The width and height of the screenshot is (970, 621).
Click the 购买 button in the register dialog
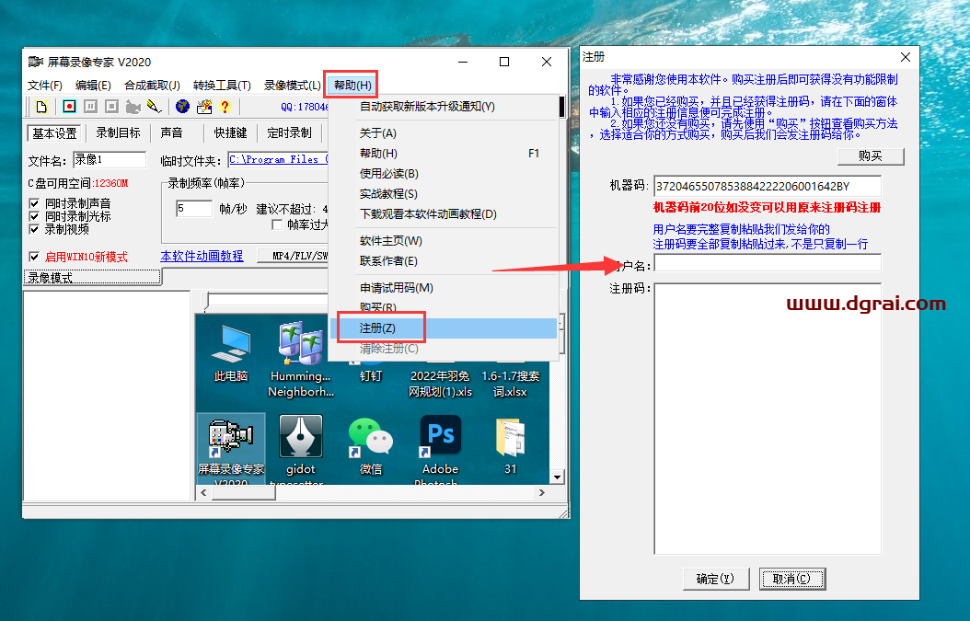[870, 156]
